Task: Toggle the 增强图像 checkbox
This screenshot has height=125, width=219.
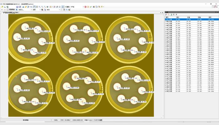Action: [x=8, y=10]
